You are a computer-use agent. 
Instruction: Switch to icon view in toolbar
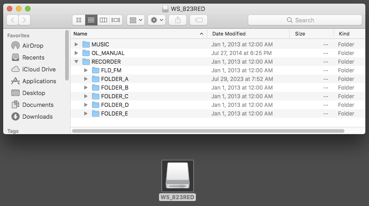click(79, 20)
